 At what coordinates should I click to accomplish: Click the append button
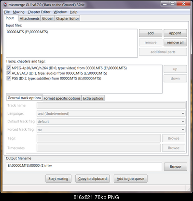175,33
